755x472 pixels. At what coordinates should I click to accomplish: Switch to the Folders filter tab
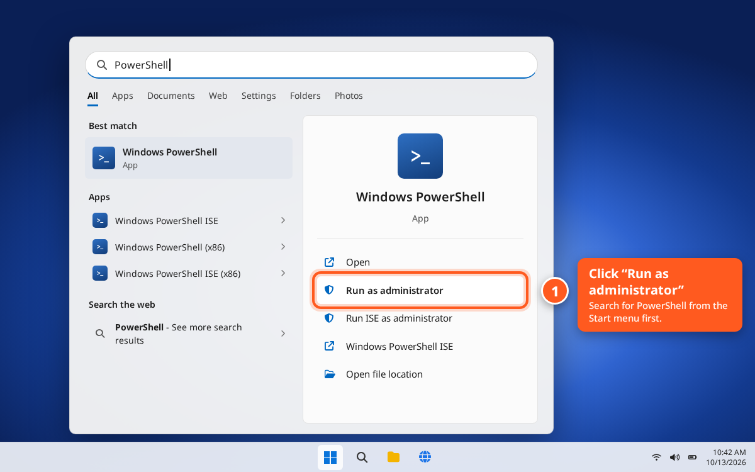[305, 96]
